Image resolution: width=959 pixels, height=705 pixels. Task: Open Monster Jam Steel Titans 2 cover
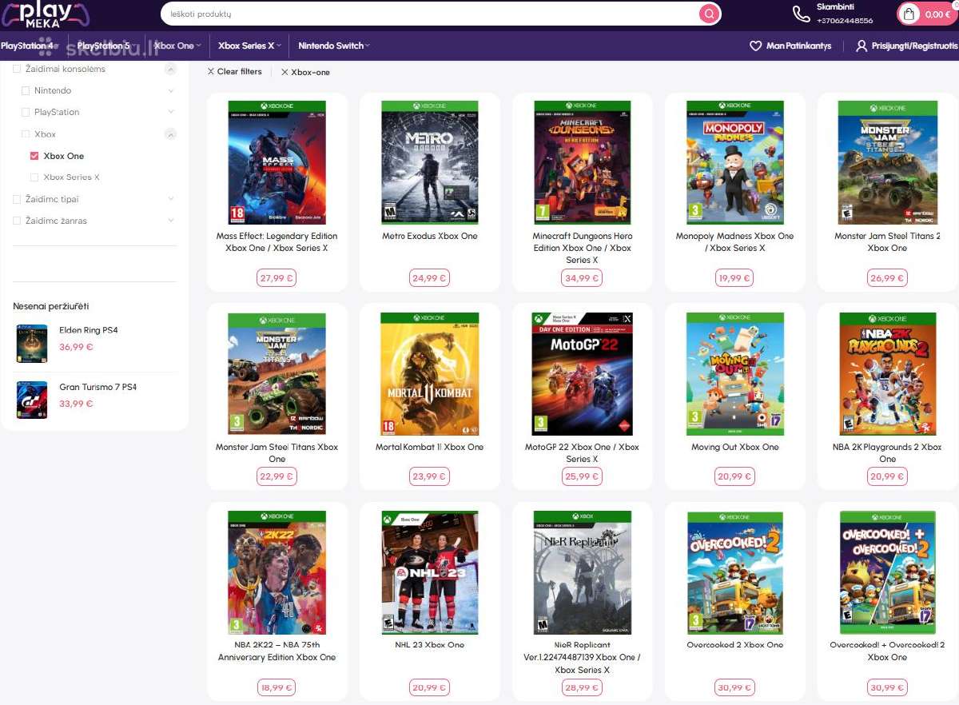click(x=888, y=162)
